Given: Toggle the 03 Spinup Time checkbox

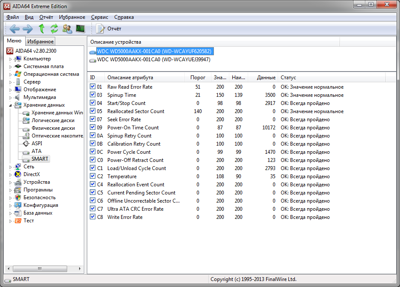Looking at the screenshot, I should click(92, 95).
